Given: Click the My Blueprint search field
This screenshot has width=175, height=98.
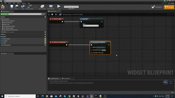Looking at the screenshot, I should coord(25,14).
